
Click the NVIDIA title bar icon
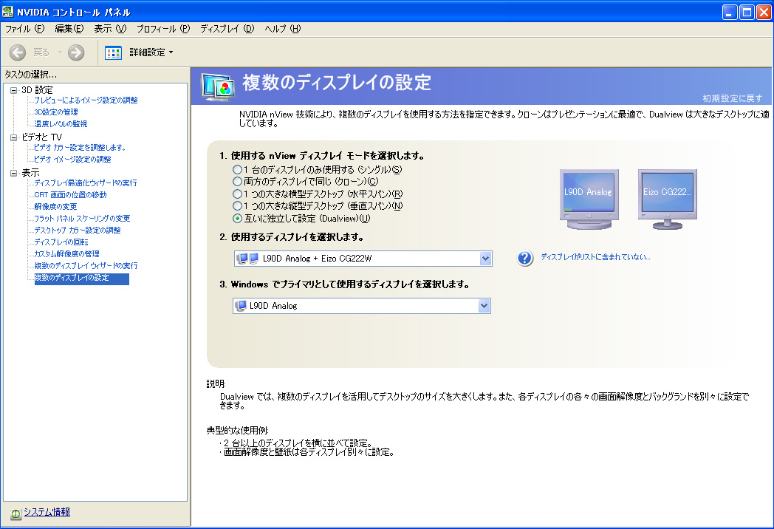click(8, 11)
